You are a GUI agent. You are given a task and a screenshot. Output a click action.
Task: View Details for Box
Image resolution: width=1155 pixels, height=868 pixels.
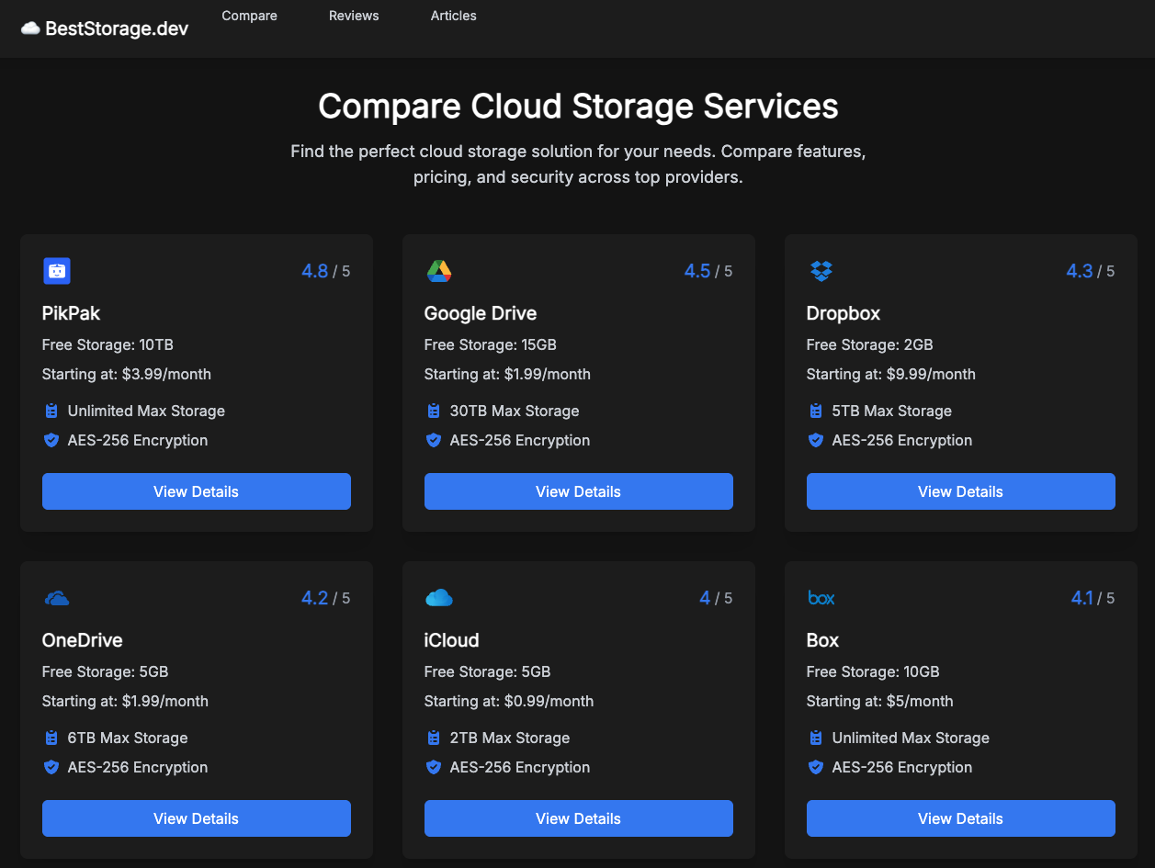(x=961, y=818)
